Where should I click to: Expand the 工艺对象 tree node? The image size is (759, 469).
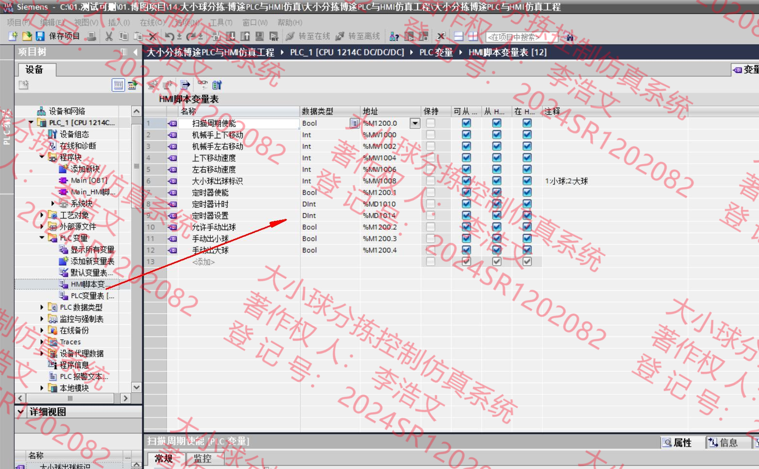click(42, 215)
